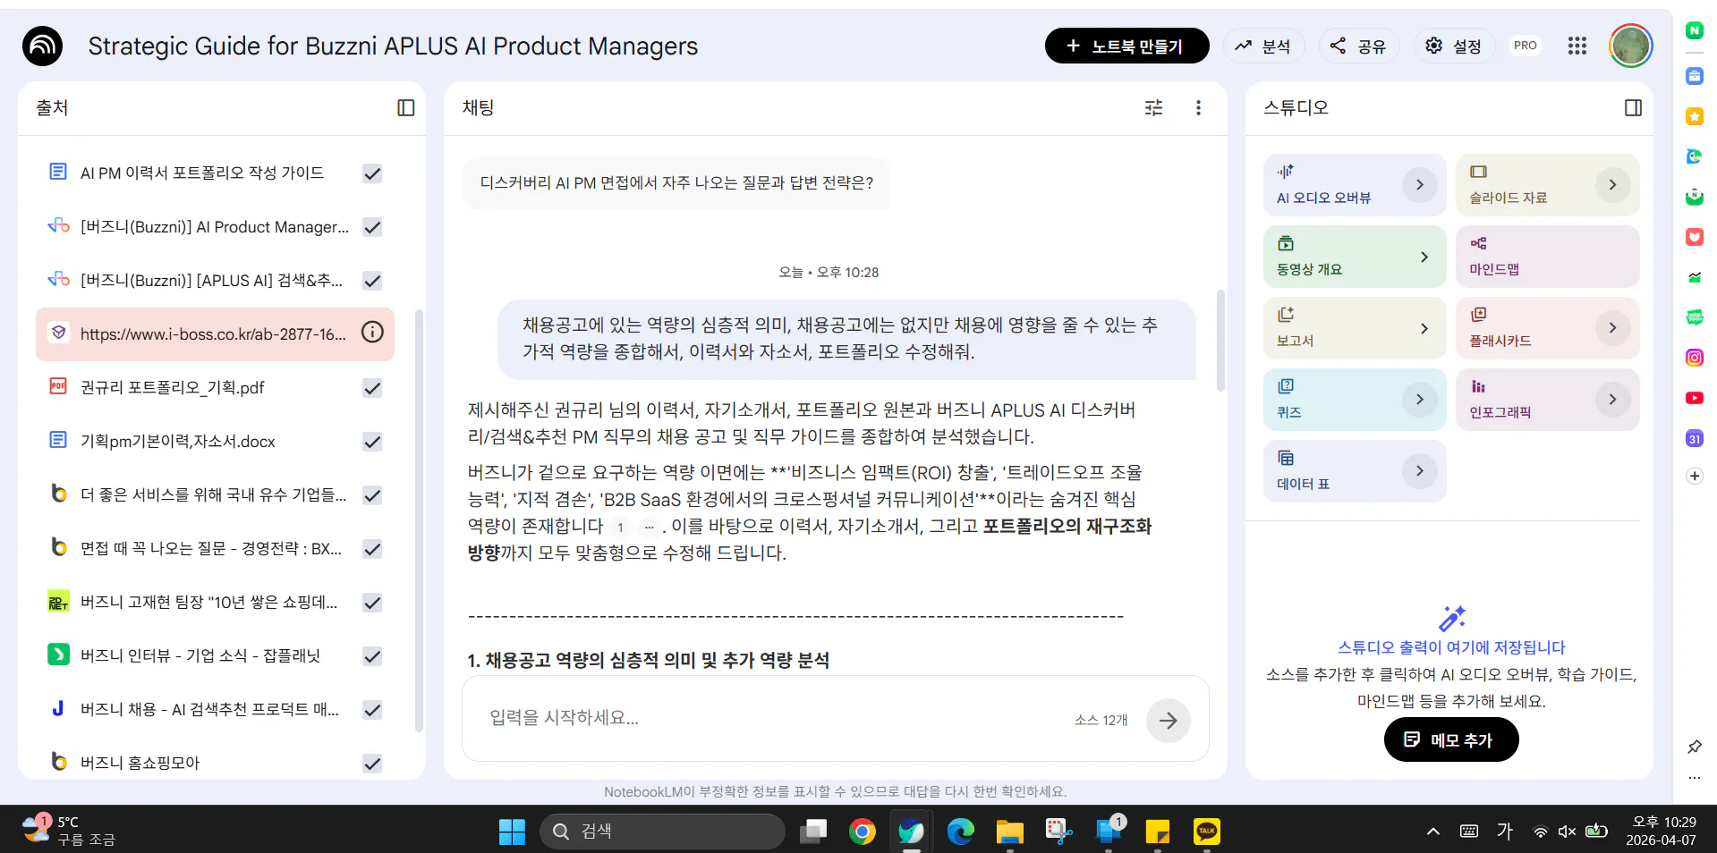The width and height of the screenshot is (1717, 853).
Task: Collapse the 스튜디오 panel
Action: [1633, 108]
